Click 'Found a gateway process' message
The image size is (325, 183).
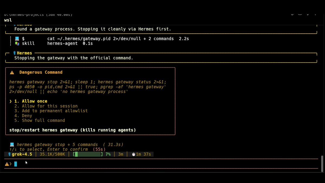click(93, 29)
